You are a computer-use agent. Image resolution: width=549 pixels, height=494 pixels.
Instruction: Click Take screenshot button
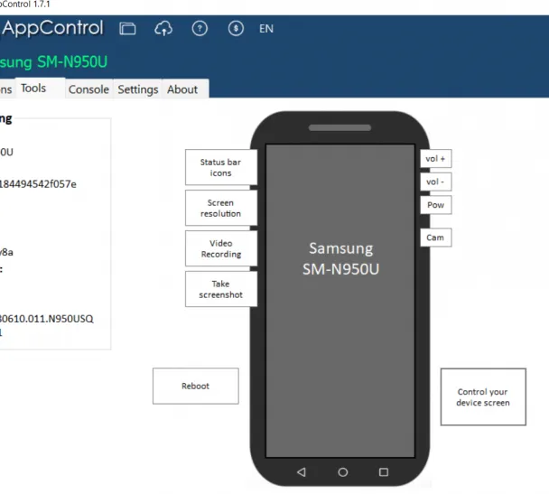point(221,289)
